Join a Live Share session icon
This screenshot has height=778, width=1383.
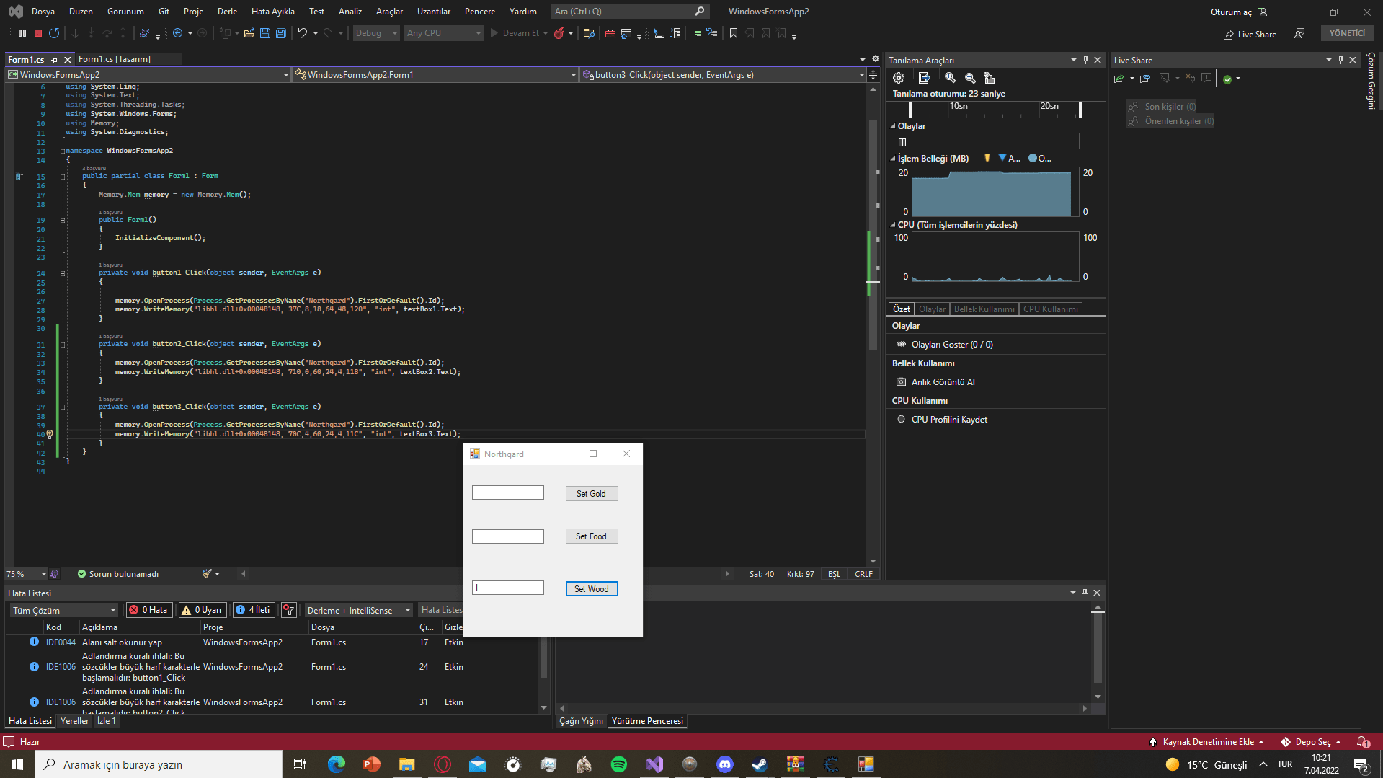[1144, 79]
